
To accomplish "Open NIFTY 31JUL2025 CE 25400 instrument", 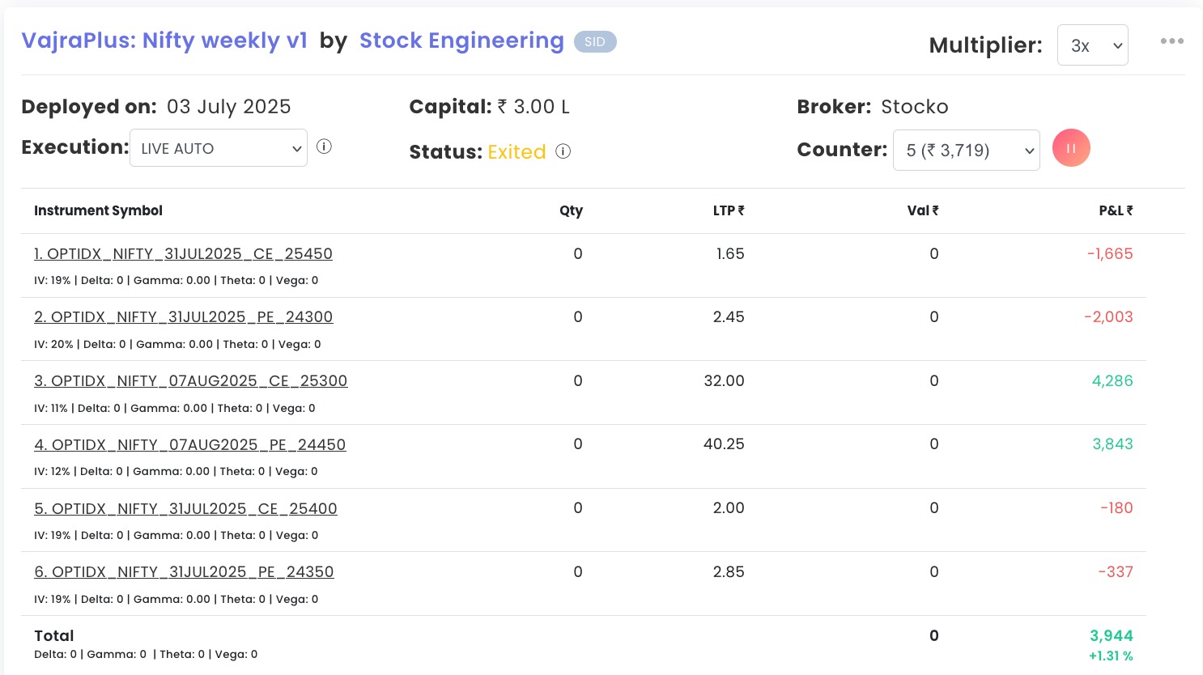I will [x=185, y=509].
